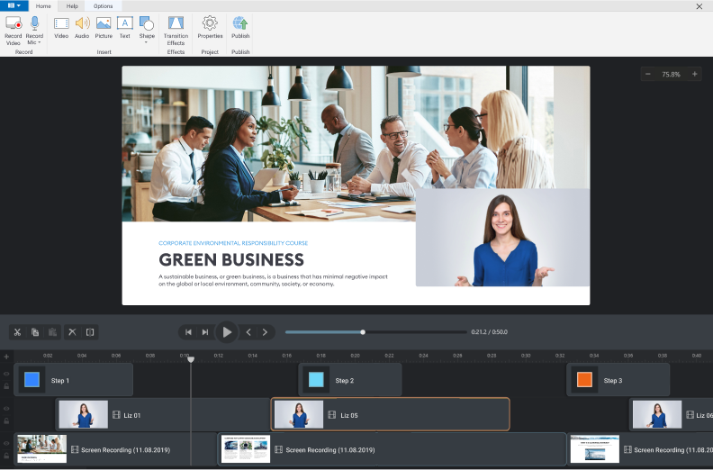This screenshot has width=713, height=470.
Task: Add an Audio clip
Action: point(82,28)
